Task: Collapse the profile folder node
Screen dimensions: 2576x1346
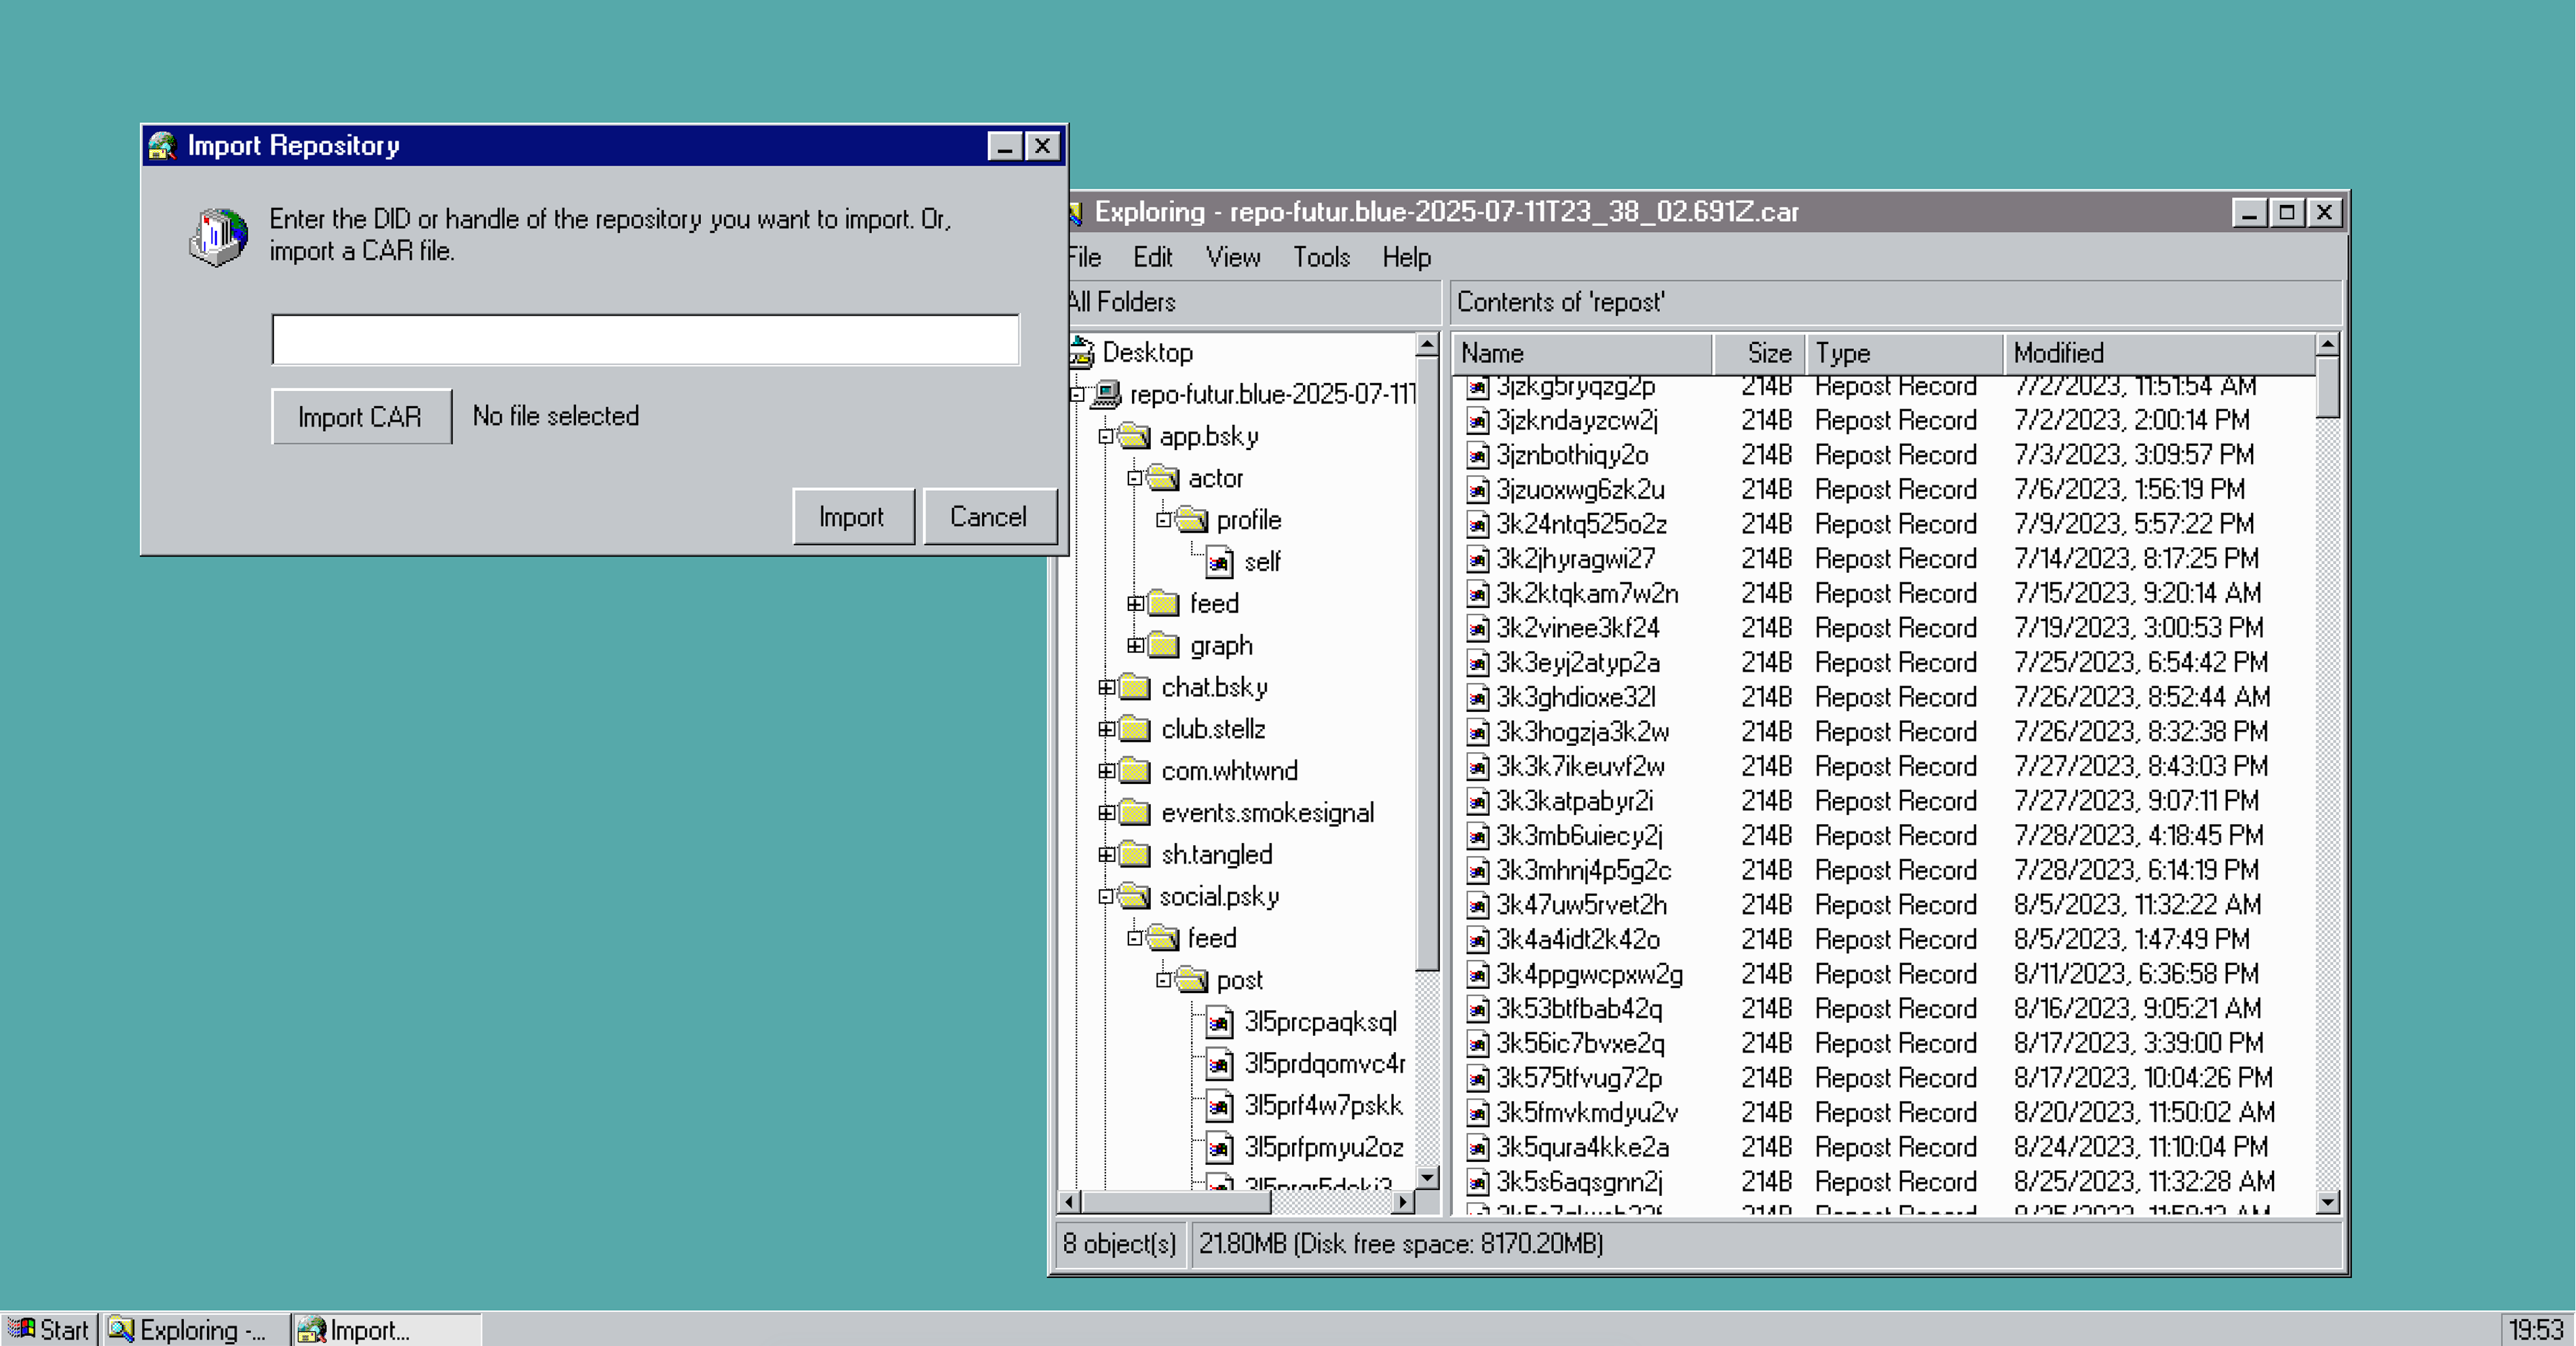Action: pyautogui.click(x=1163, y=520)
